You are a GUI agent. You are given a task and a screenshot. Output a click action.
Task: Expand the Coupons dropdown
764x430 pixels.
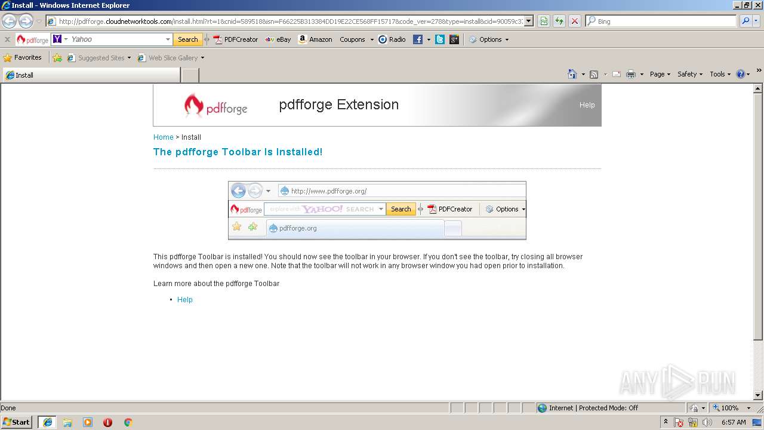(372, 40)
